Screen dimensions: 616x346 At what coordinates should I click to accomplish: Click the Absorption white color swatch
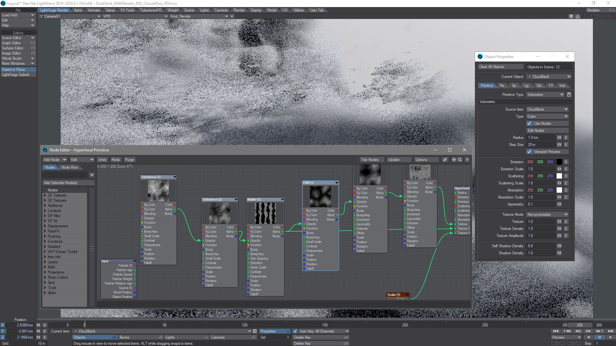[x=559, y=190]
